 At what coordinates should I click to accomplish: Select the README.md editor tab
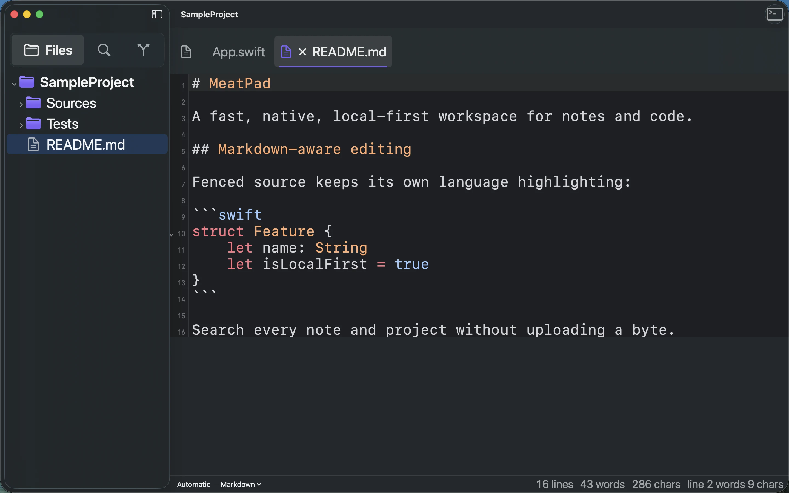[333, 52]
